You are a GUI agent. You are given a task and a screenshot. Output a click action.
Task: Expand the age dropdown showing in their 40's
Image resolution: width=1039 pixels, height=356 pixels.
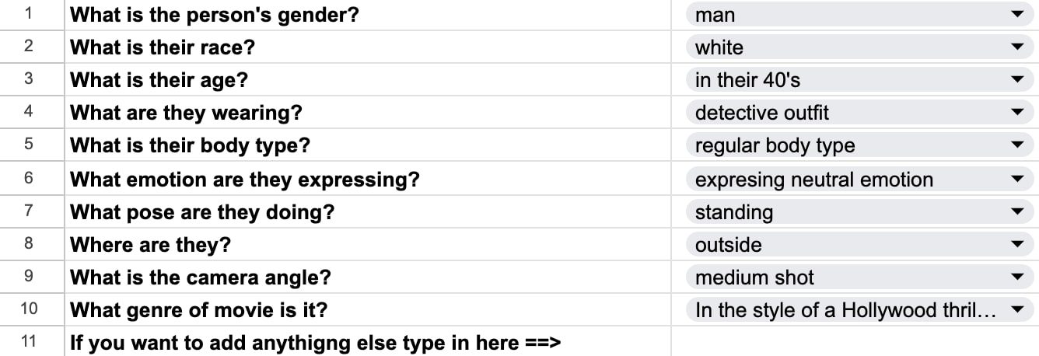point(1016,80)
